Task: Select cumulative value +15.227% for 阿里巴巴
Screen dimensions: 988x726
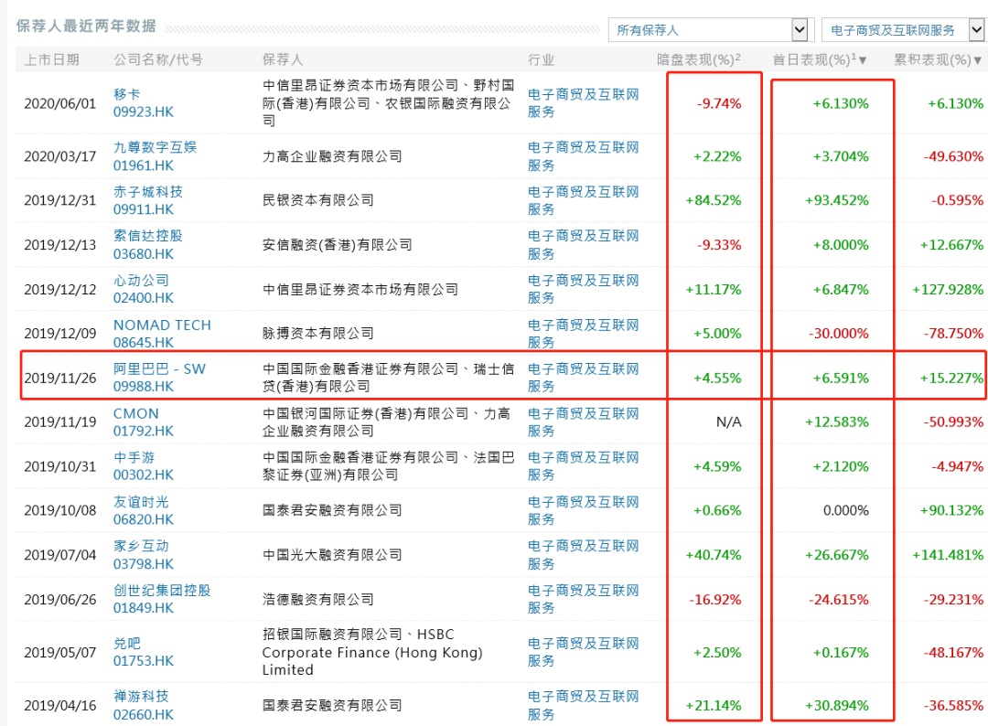Action: pyautogui.click(x=951, y=378)
